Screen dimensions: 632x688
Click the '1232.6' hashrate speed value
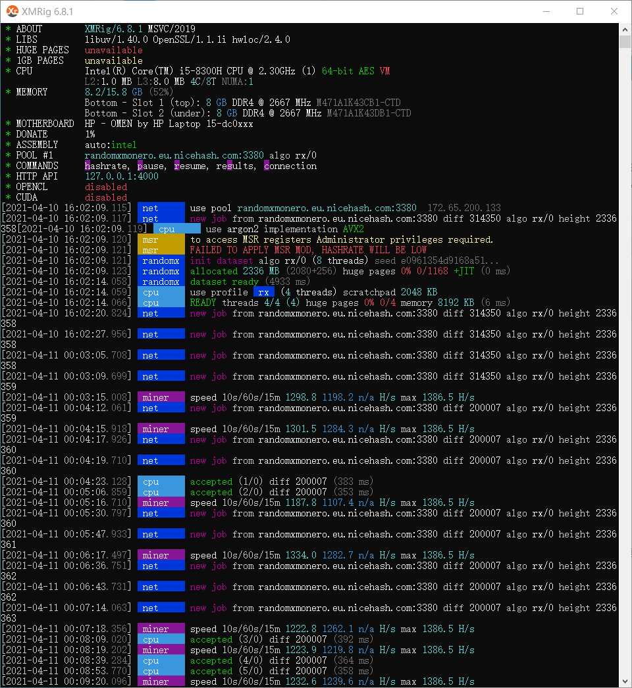click(301, 682)
